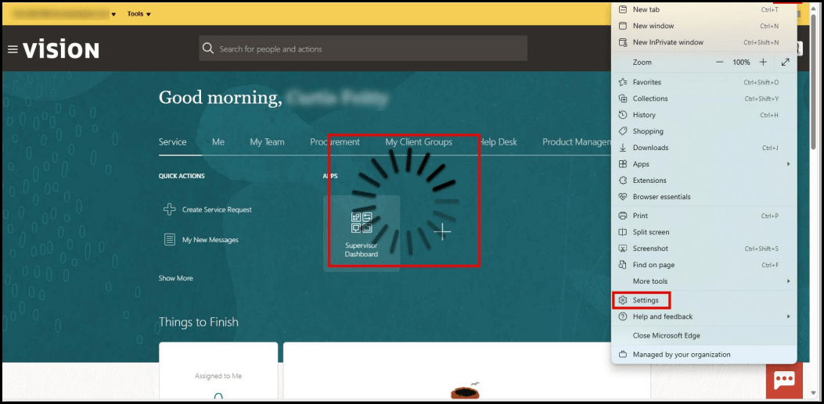Screen dimensions: 824x404
Task: Click the Browser essentials heart icon
Action: point(623,197)
